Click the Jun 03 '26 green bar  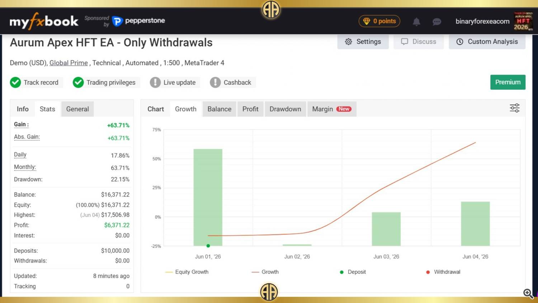[x=386, y=229]
